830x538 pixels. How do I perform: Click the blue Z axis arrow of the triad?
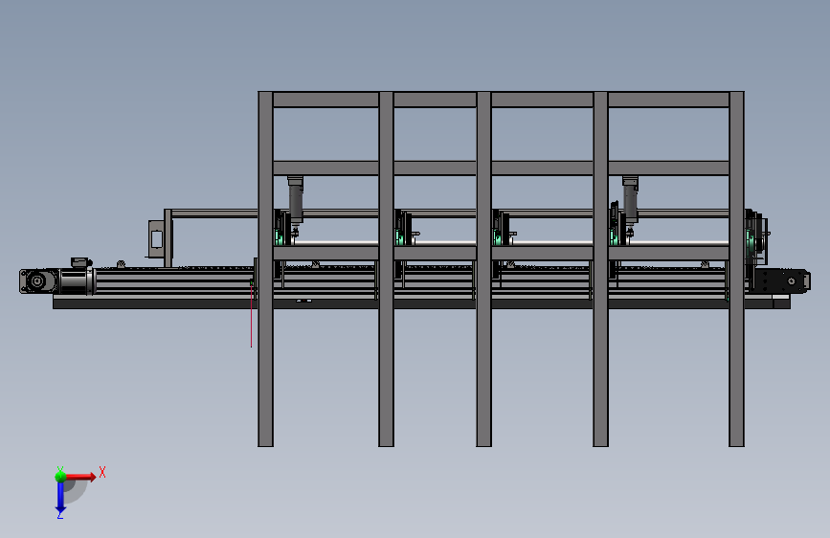[x=60, y=497]
